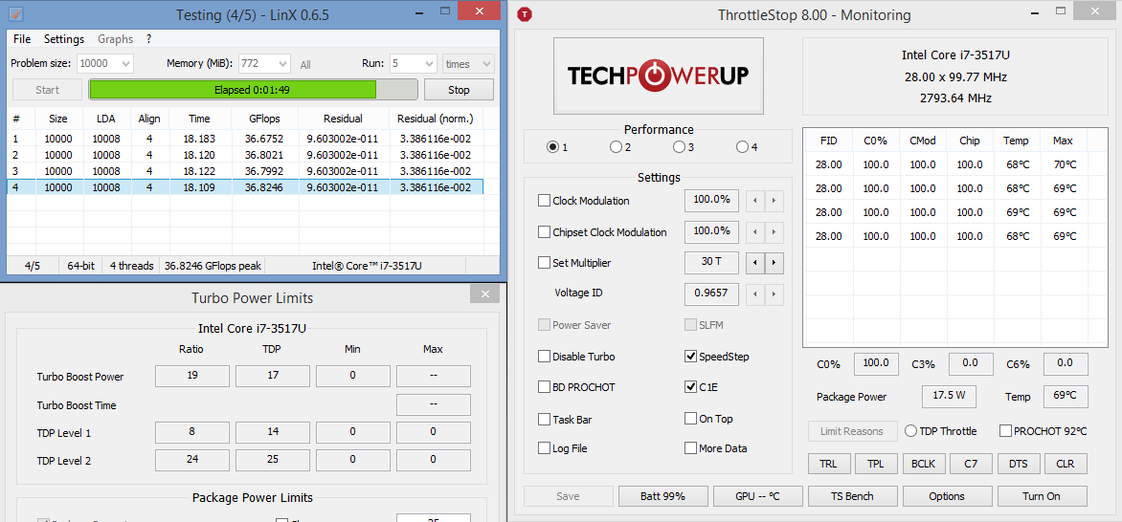1122x522 pixels.
Task: Sort by GFlops column header
Action: (x=265, y=119)
